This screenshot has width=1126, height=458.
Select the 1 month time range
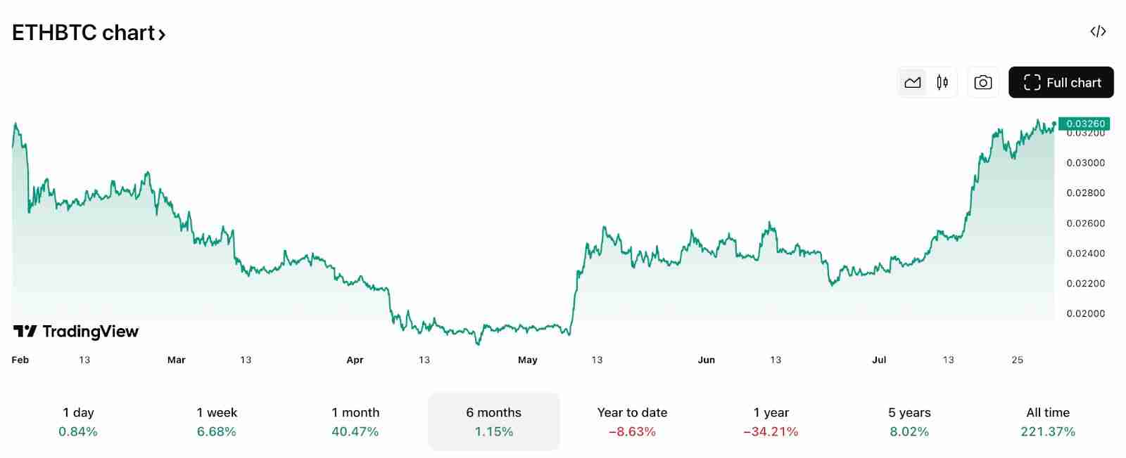coord(355,421)
